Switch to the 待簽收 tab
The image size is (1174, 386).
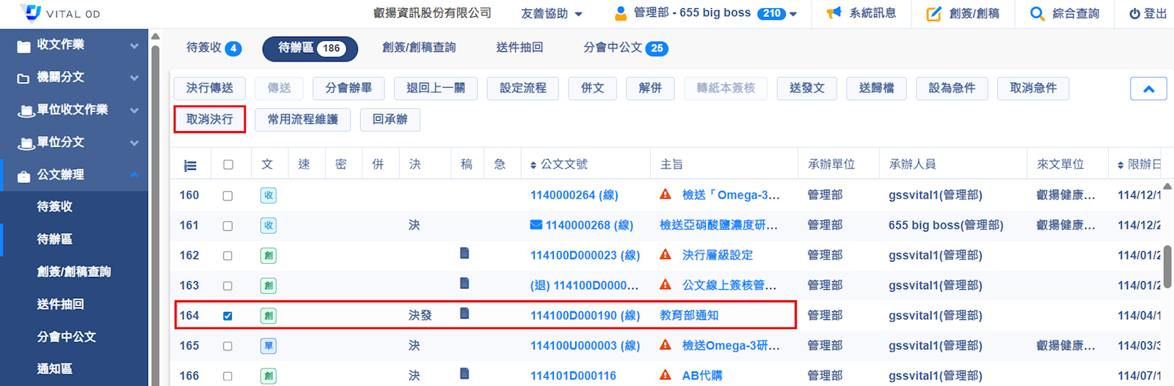[213, 48]
